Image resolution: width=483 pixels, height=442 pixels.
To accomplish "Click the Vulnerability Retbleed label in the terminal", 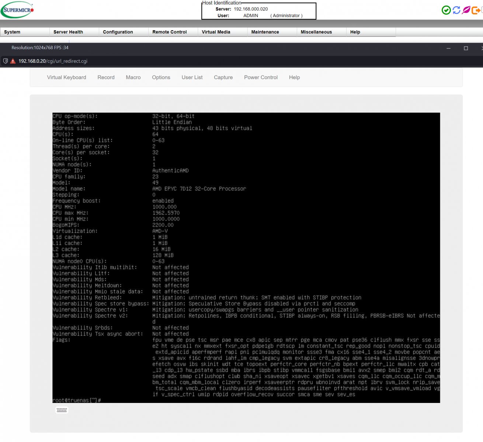I will point(87,298).
